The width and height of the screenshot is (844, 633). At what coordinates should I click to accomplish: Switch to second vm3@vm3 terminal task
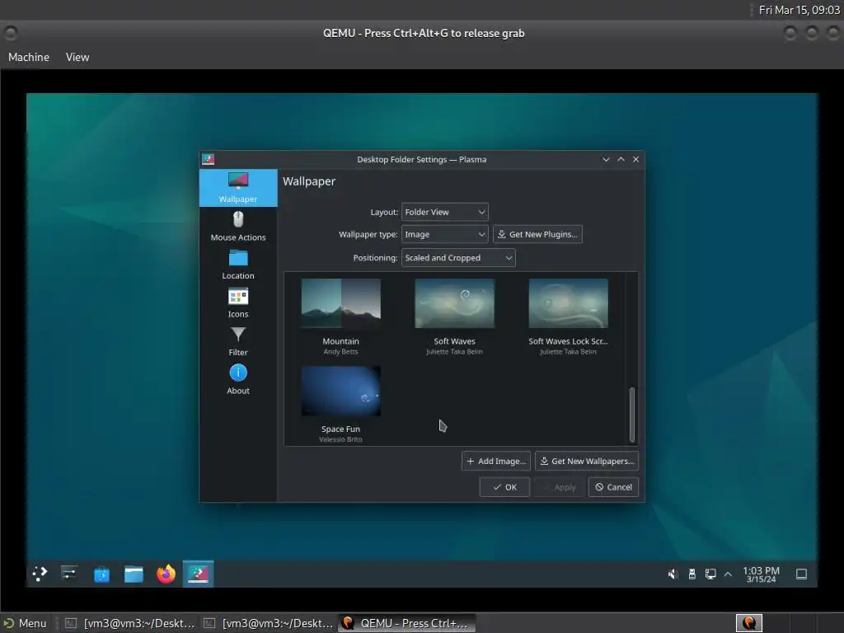pos(268,623)
